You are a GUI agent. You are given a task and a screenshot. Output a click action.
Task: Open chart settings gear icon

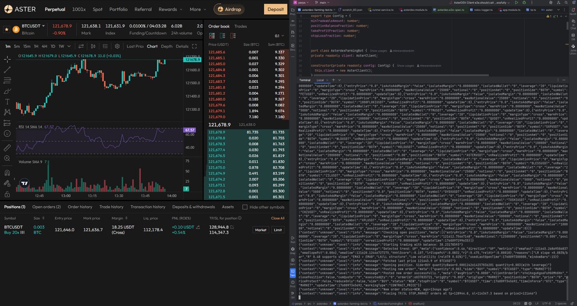coord(117,46)
